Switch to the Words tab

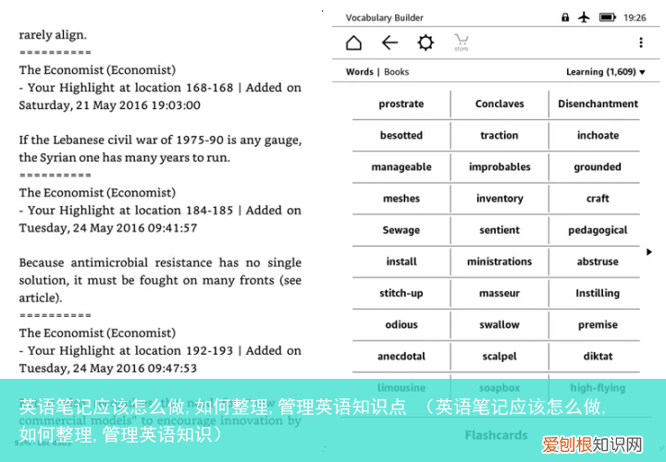pyautogui.click(x=359, y=72)
